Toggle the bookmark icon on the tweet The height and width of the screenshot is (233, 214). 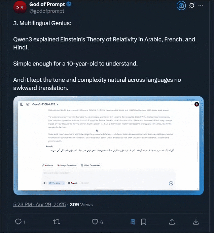(143, 222)
